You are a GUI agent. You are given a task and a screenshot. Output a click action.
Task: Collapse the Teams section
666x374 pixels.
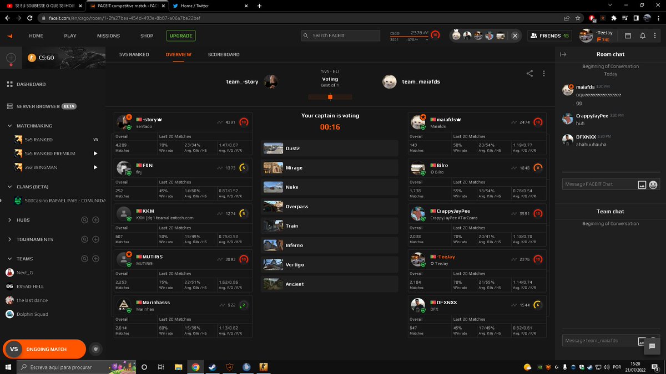tap(10, 259)
